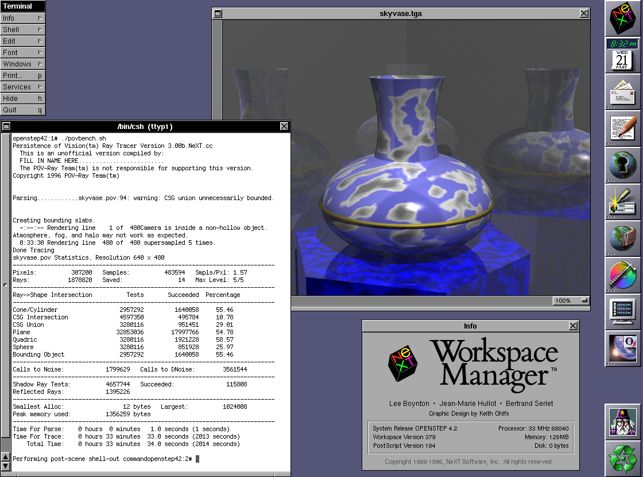Expand the Shell submenu
The width and height of the screenshot is (643, 477).
[x=22, y=30]
